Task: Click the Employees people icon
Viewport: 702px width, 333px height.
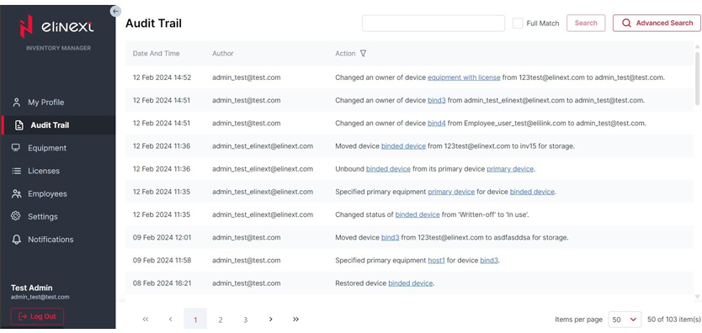Action: pos(17,193)
